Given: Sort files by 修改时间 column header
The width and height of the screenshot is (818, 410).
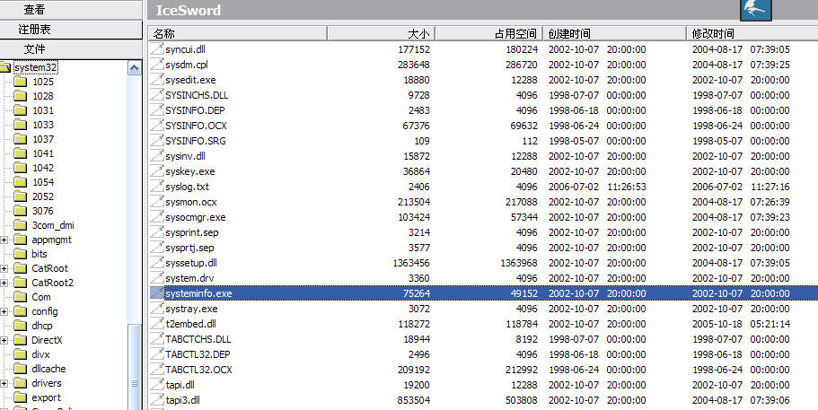Looking at the screenshot, I should coord(752,34).
